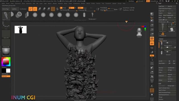Click the SimpleBrush tool icon
The image size is (179, 101).
click(163, 34)
